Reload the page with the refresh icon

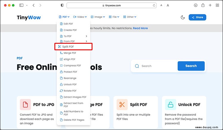pyautogui.click(x=154, y=5)
